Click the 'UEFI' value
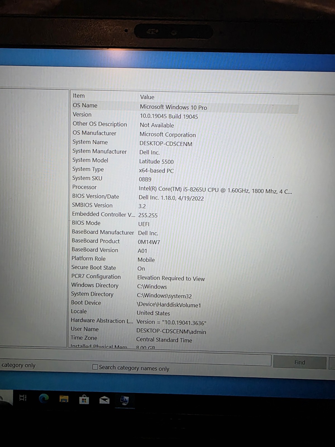 pyautogui.click(x=144, y=224)
